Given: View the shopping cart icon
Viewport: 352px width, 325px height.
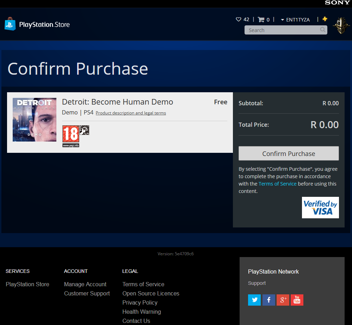Looking at the screenshot, I should 261,19.
